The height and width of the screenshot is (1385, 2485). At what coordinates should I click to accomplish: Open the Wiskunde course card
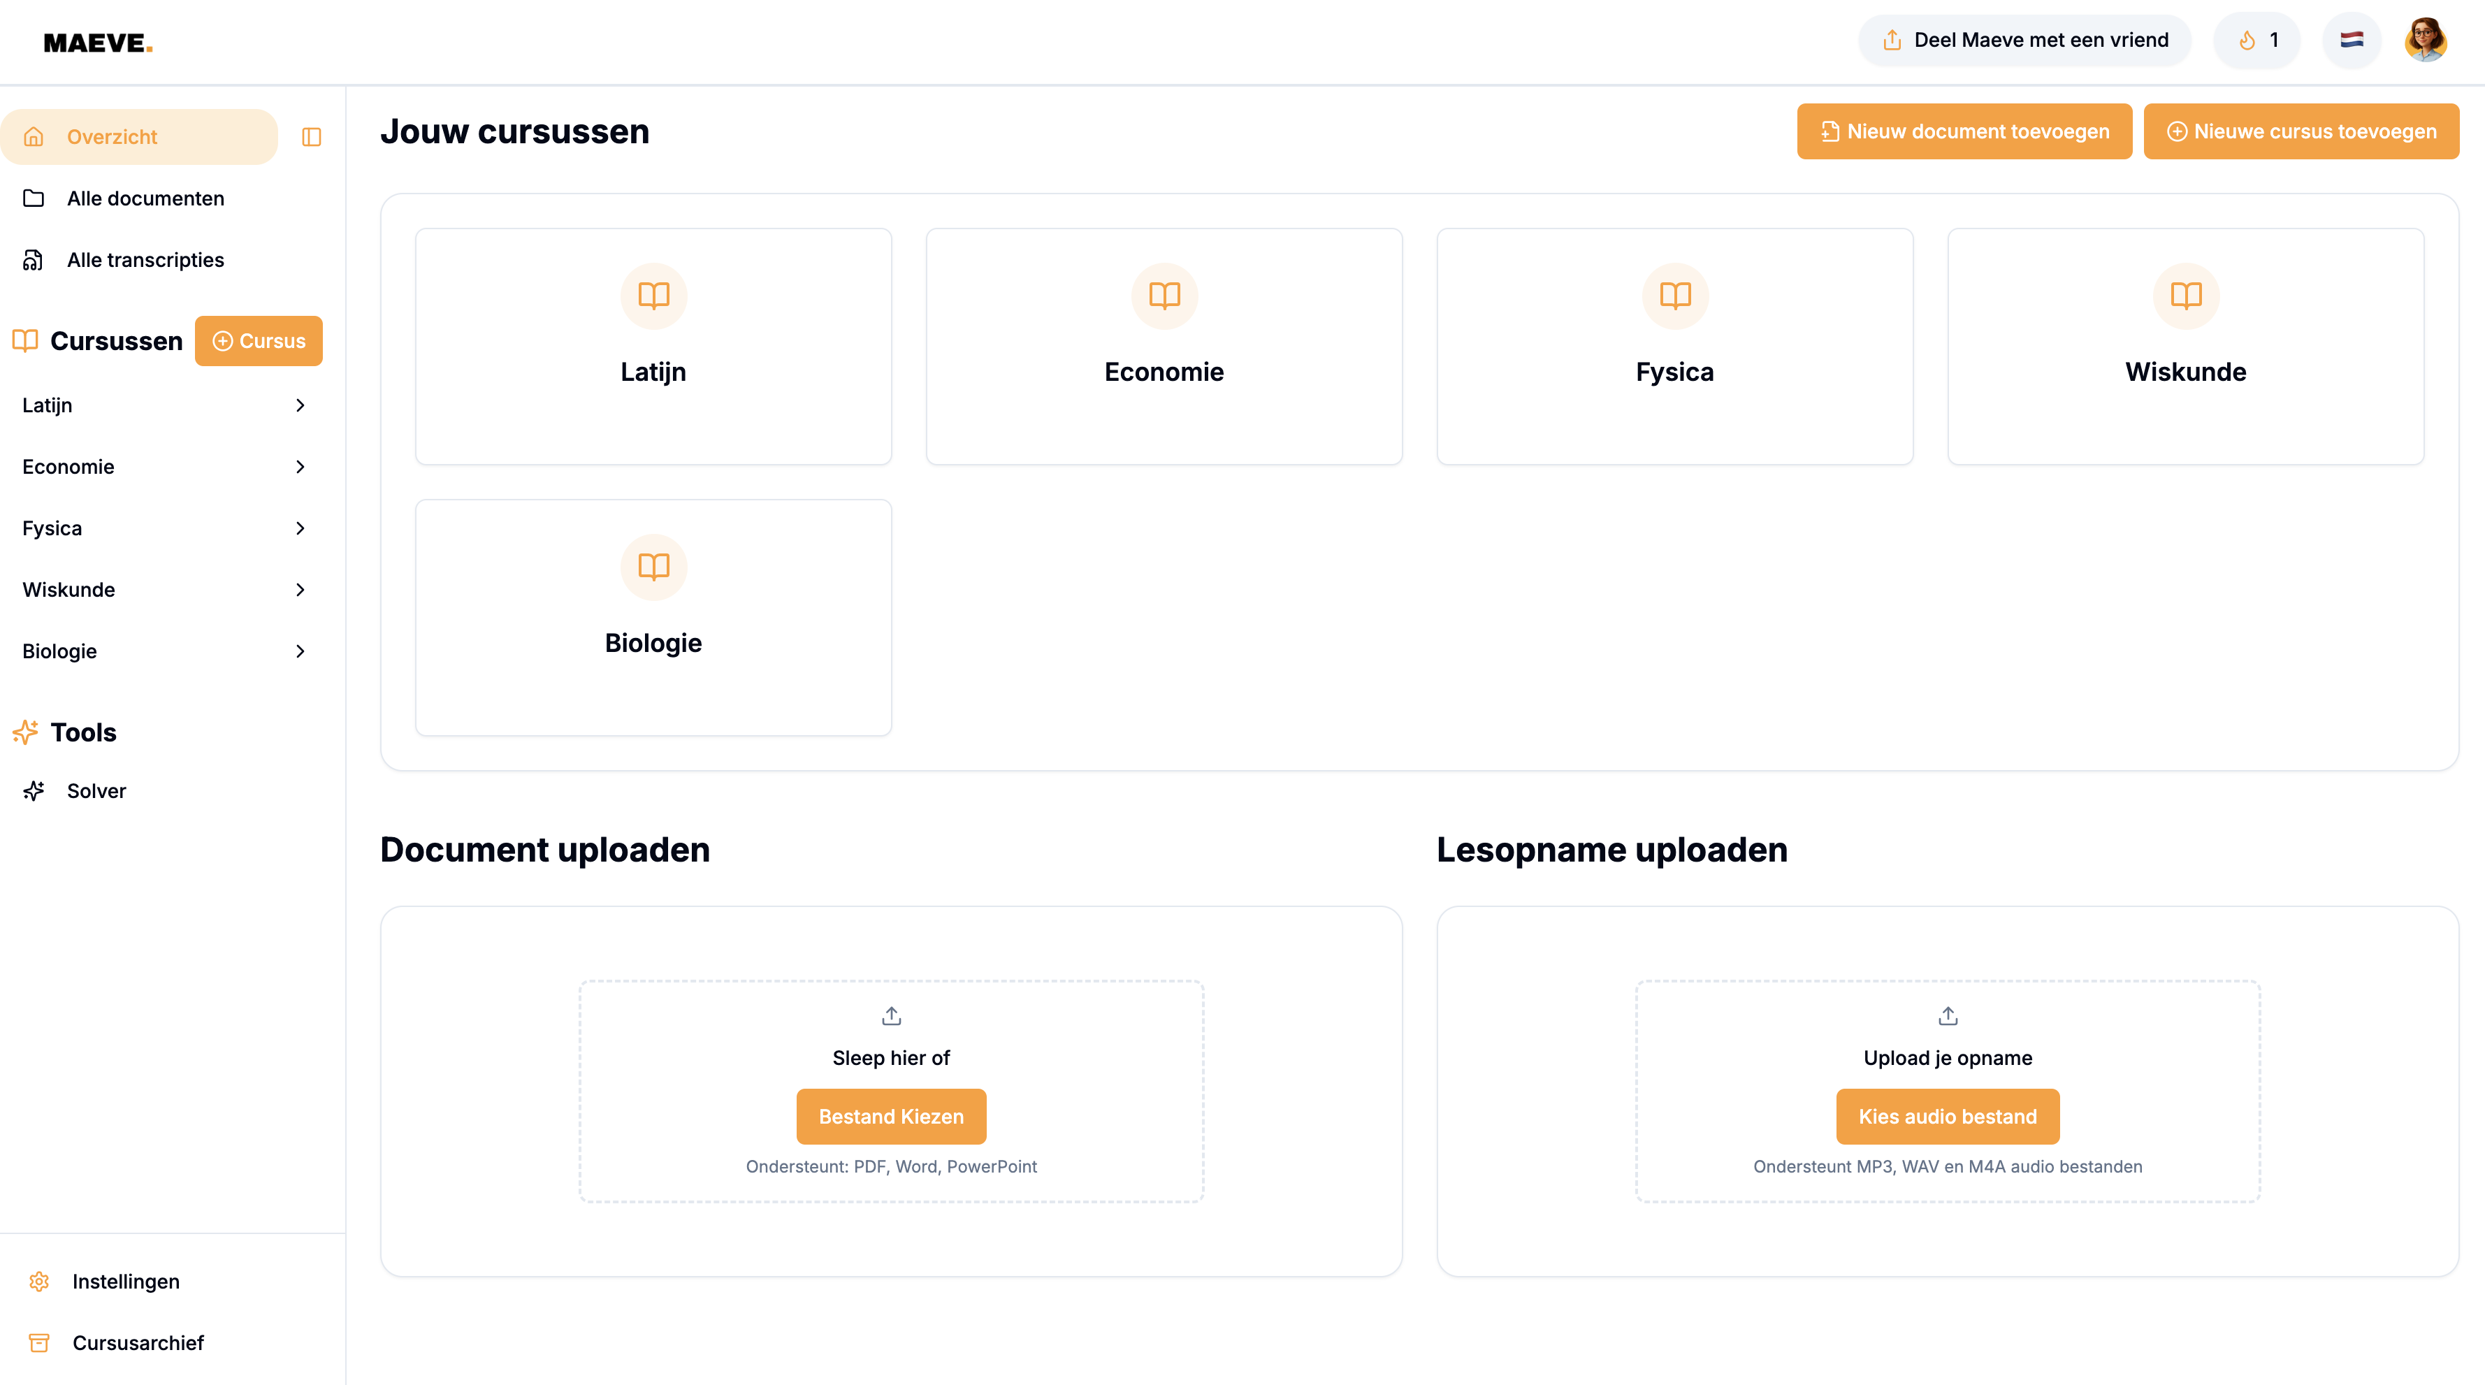(x=2186, y=347)
